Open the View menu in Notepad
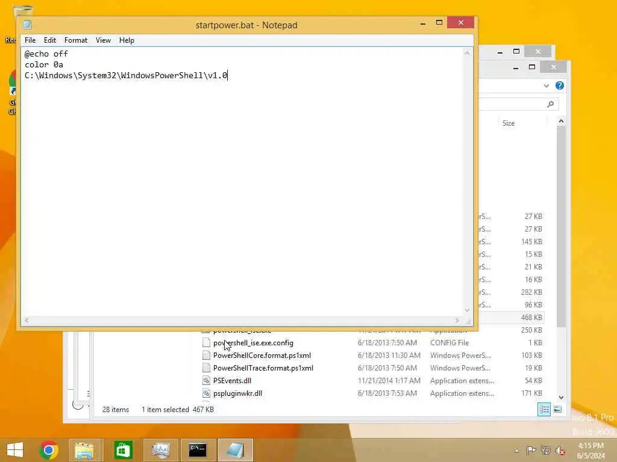The height and width of the screenshot is (462, 617). point(103,40)
